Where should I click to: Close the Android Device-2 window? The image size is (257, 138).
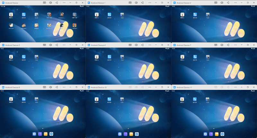click(x=254, y=3)
